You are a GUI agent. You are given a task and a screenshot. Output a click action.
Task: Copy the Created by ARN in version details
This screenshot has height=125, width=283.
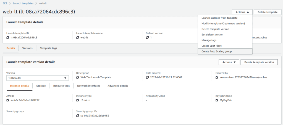point(217,77)
